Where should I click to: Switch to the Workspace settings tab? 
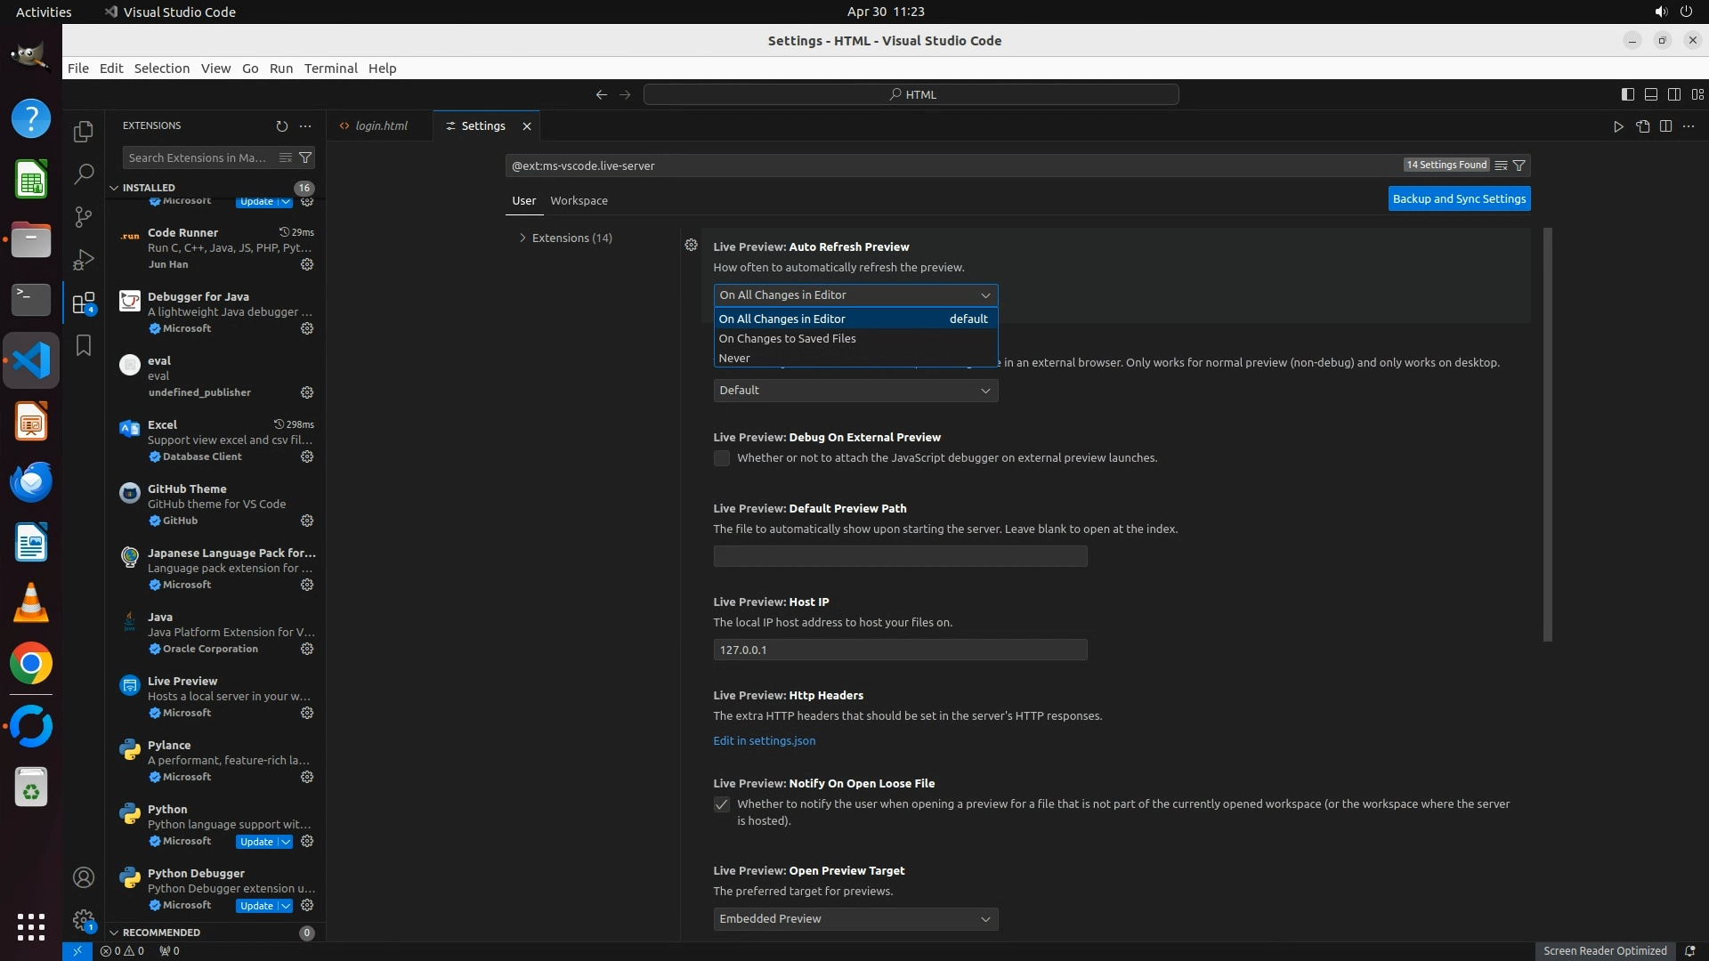579,200
